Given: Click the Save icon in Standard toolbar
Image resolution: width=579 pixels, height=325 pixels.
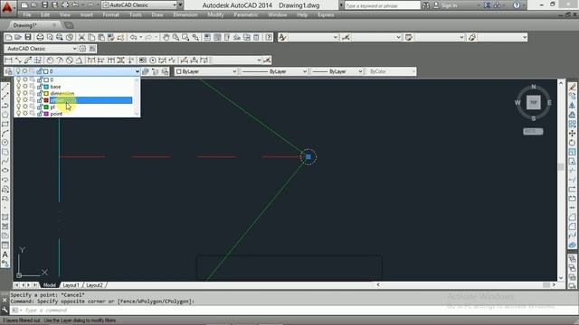Looking at the screenshot, I should 28,37.
